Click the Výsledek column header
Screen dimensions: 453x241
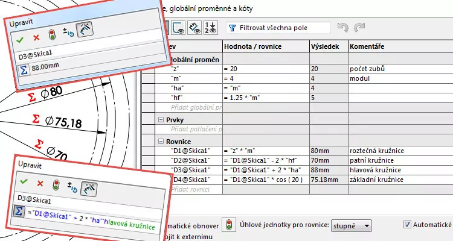(x=329, y=46)
